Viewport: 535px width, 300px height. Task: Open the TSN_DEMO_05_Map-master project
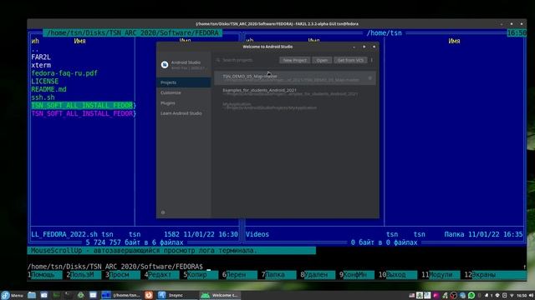pos(295,78)
